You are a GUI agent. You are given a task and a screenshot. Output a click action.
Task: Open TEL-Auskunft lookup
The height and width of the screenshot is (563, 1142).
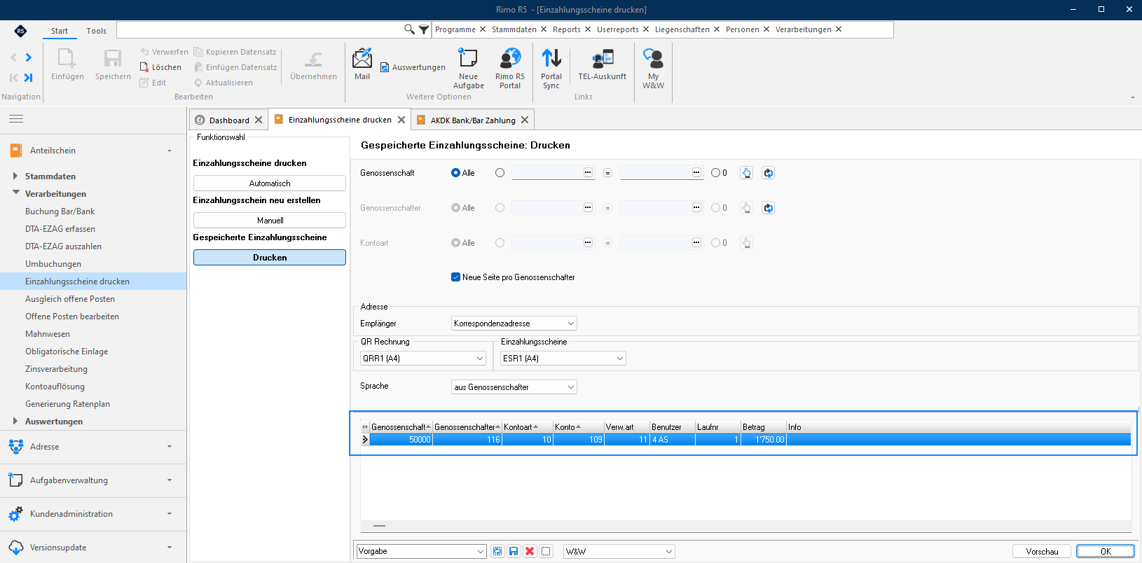click(x=603, y=64)
